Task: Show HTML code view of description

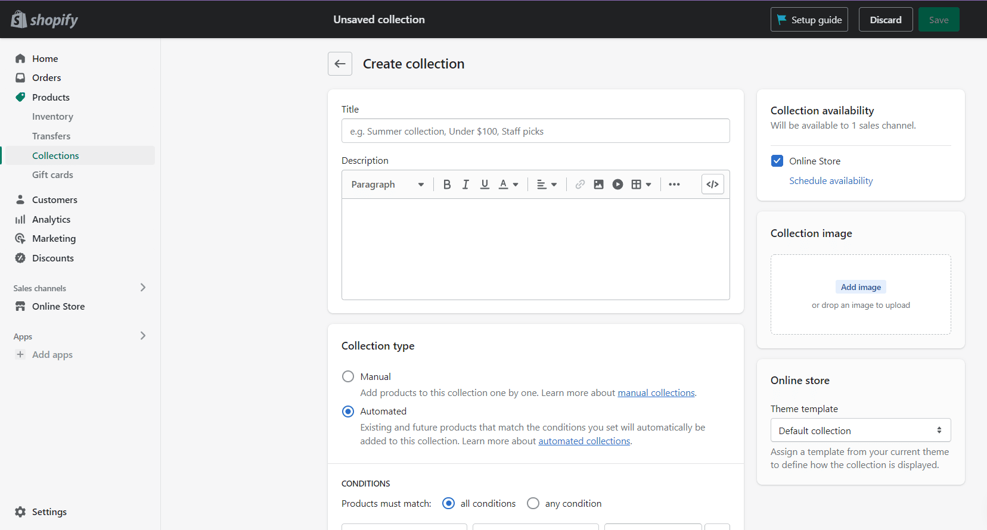Action: 712,185
